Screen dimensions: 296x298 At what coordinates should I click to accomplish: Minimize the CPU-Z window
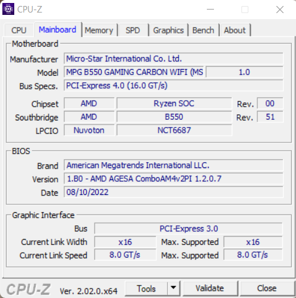(210, 10)
